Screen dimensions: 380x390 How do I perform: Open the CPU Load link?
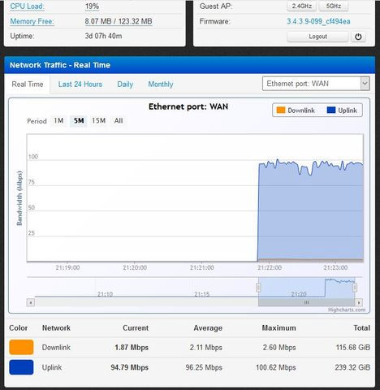point(27,6)
